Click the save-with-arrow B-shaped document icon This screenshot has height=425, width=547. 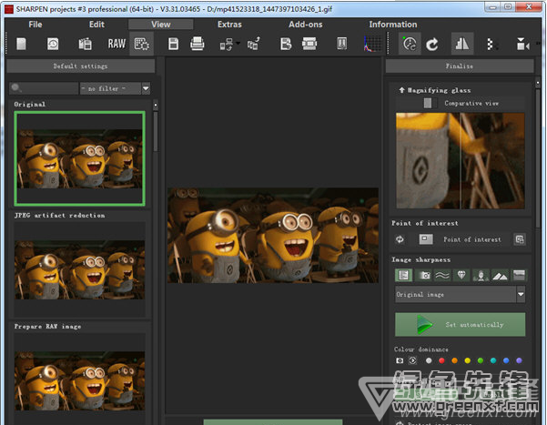tap(286, 44)
